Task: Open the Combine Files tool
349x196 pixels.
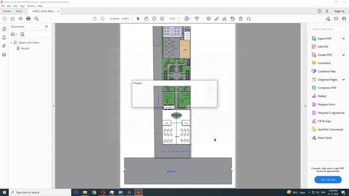Action: point(327,71)
